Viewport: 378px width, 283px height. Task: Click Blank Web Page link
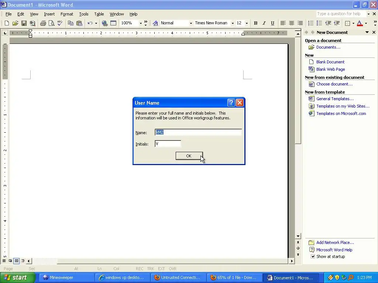330,69
